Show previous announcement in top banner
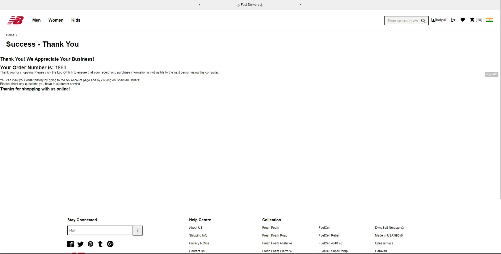The height and width of the screenshot is (254, 501). click(200, 5)
